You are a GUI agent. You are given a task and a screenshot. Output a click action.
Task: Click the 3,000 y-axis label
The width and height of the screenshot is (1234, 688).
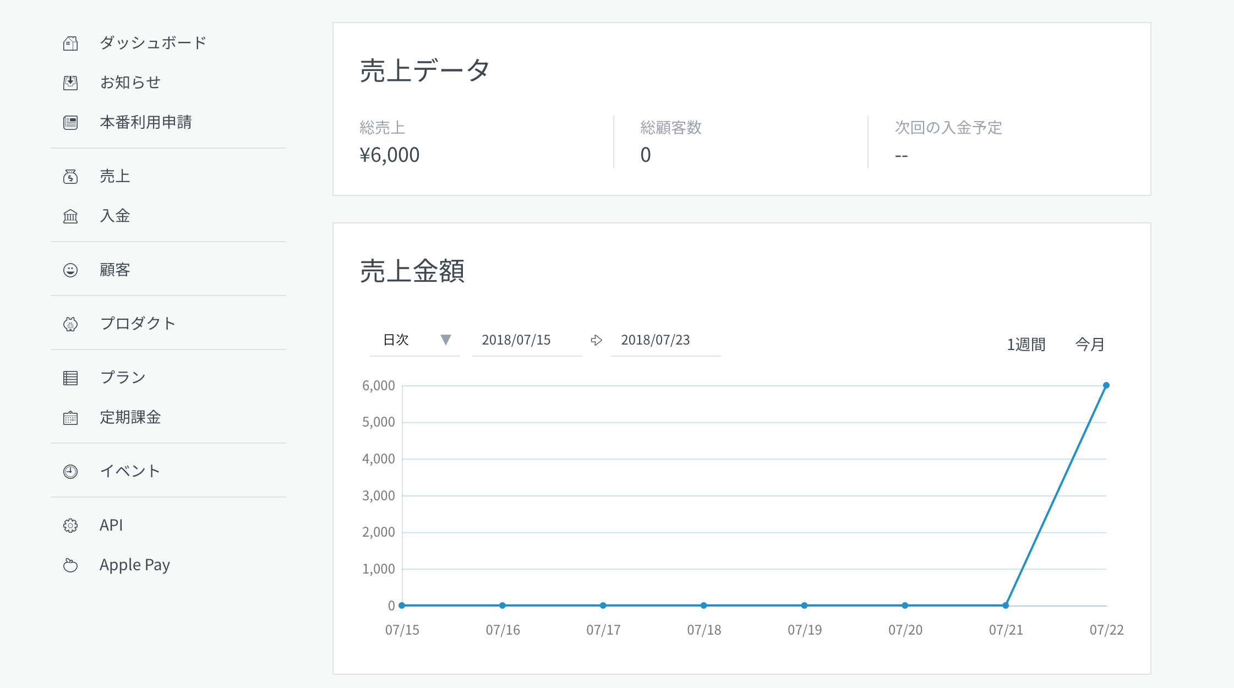(379, 496)
